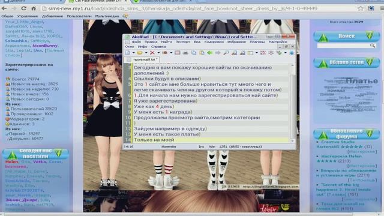Click the site search input field under Поиск
384x216 pixels.
click(343, 46)
